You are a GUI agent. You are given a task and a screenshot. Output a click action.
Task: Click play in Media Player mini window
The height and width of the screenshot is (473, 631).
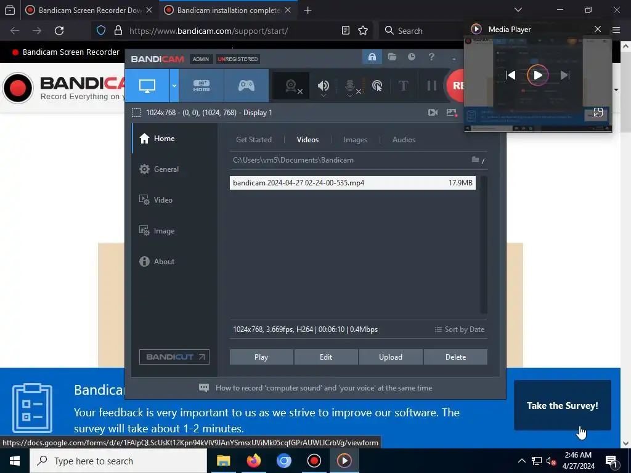537,75
